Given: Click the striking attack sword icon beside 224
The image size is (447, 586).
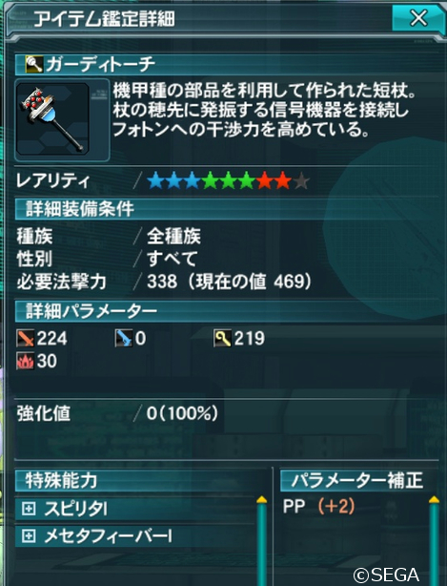Looking at the screenshot, I should click(x=26, y=338).
